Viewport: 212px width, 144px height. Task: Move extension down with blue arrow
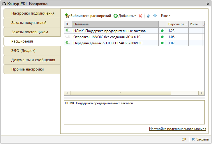[x=155, y=16]
